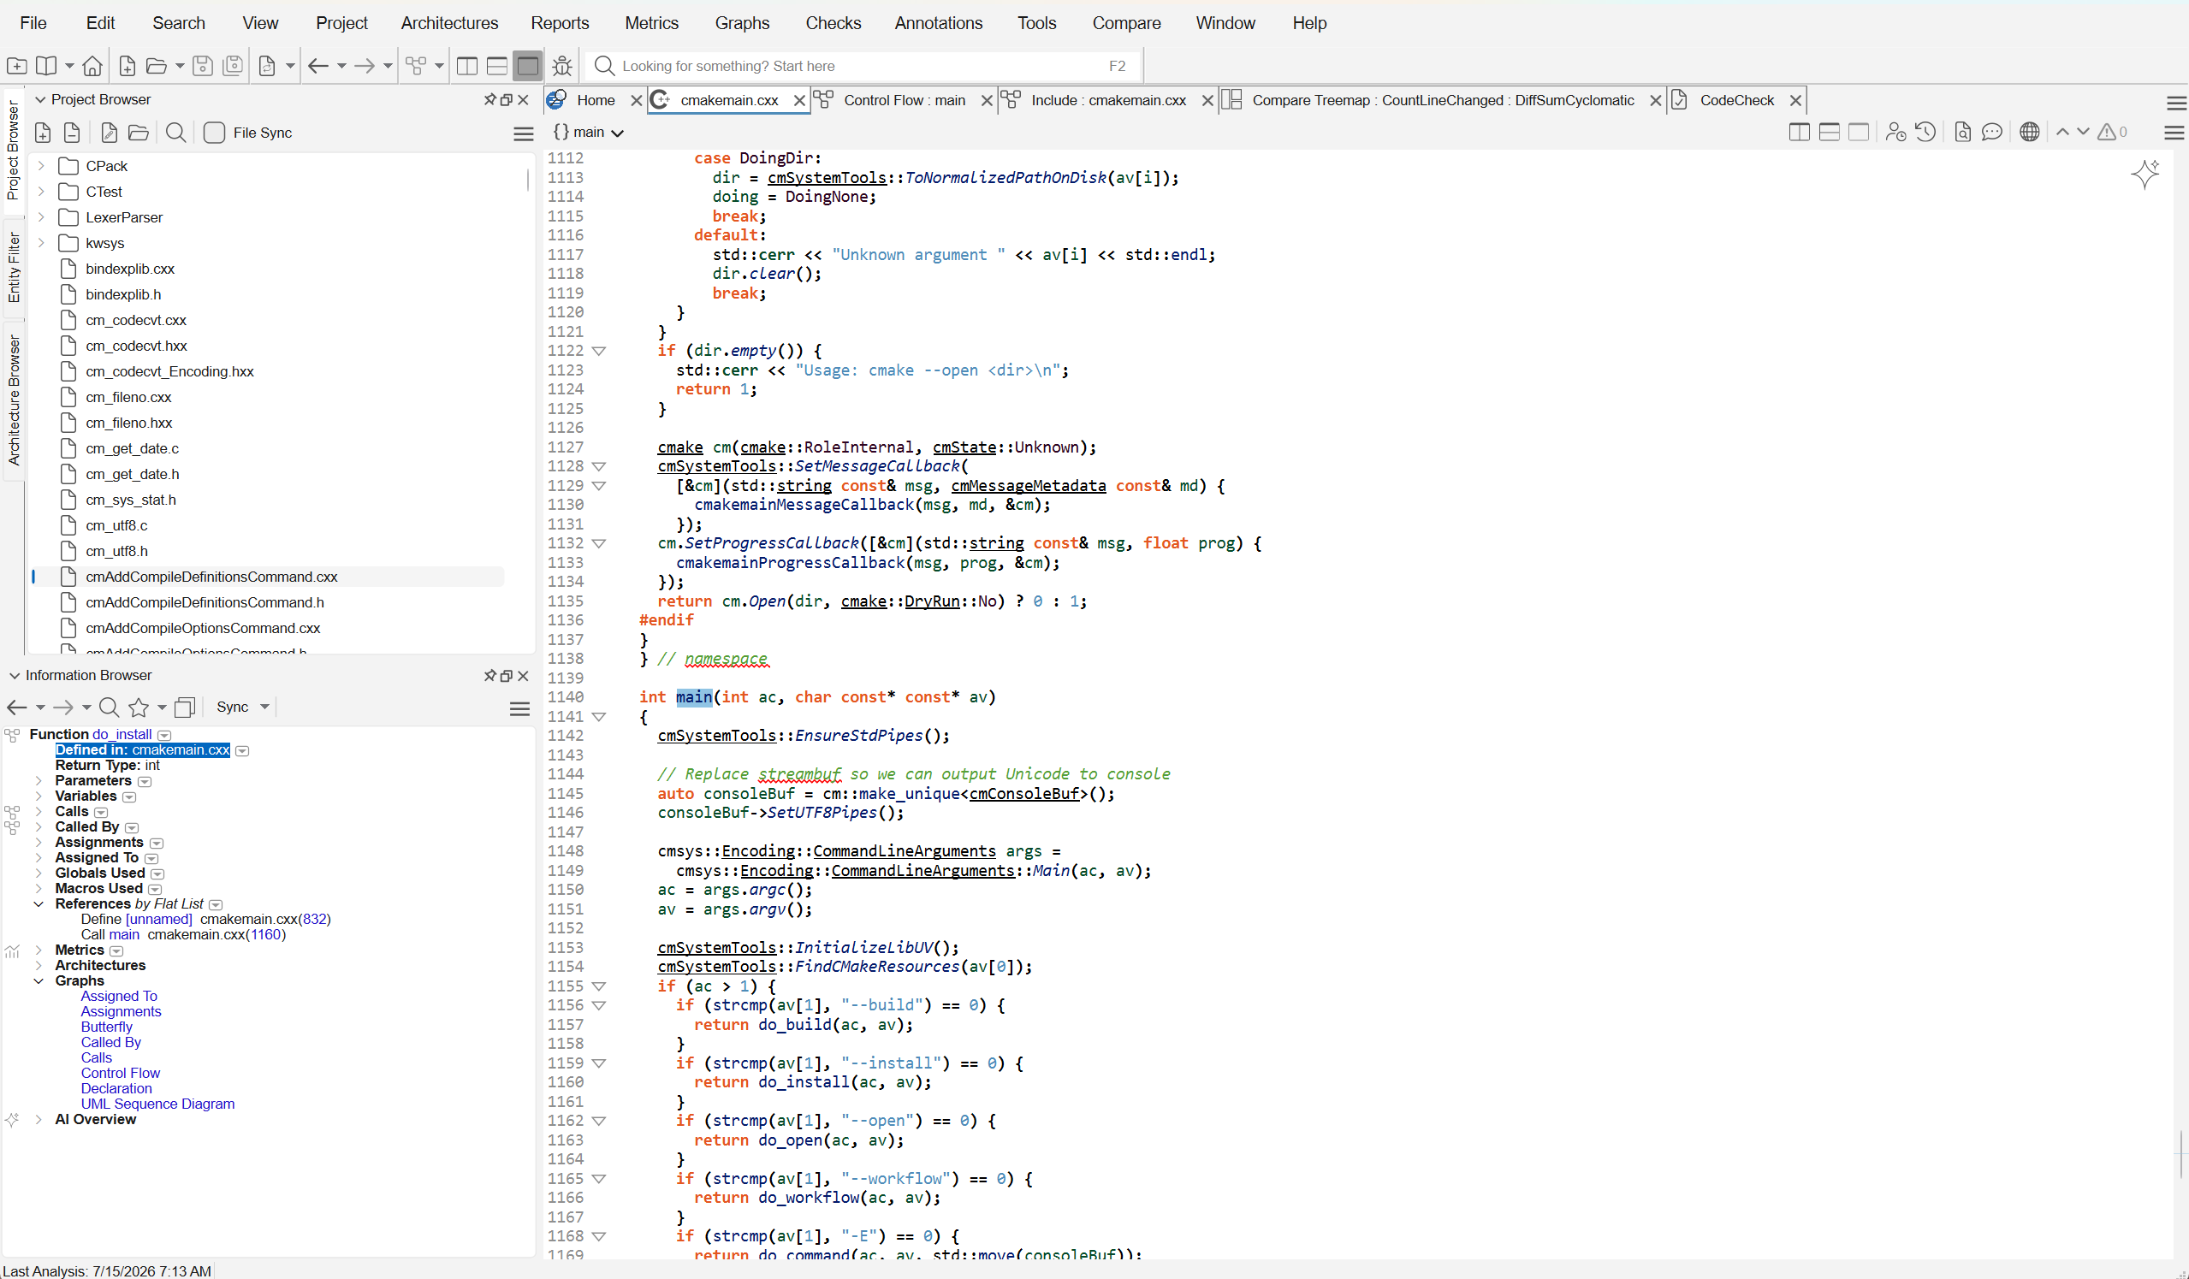The image size is (2189, 1279).
Task: Toggle the main toolbar single pane layout
Action: (x=527, y=66)
